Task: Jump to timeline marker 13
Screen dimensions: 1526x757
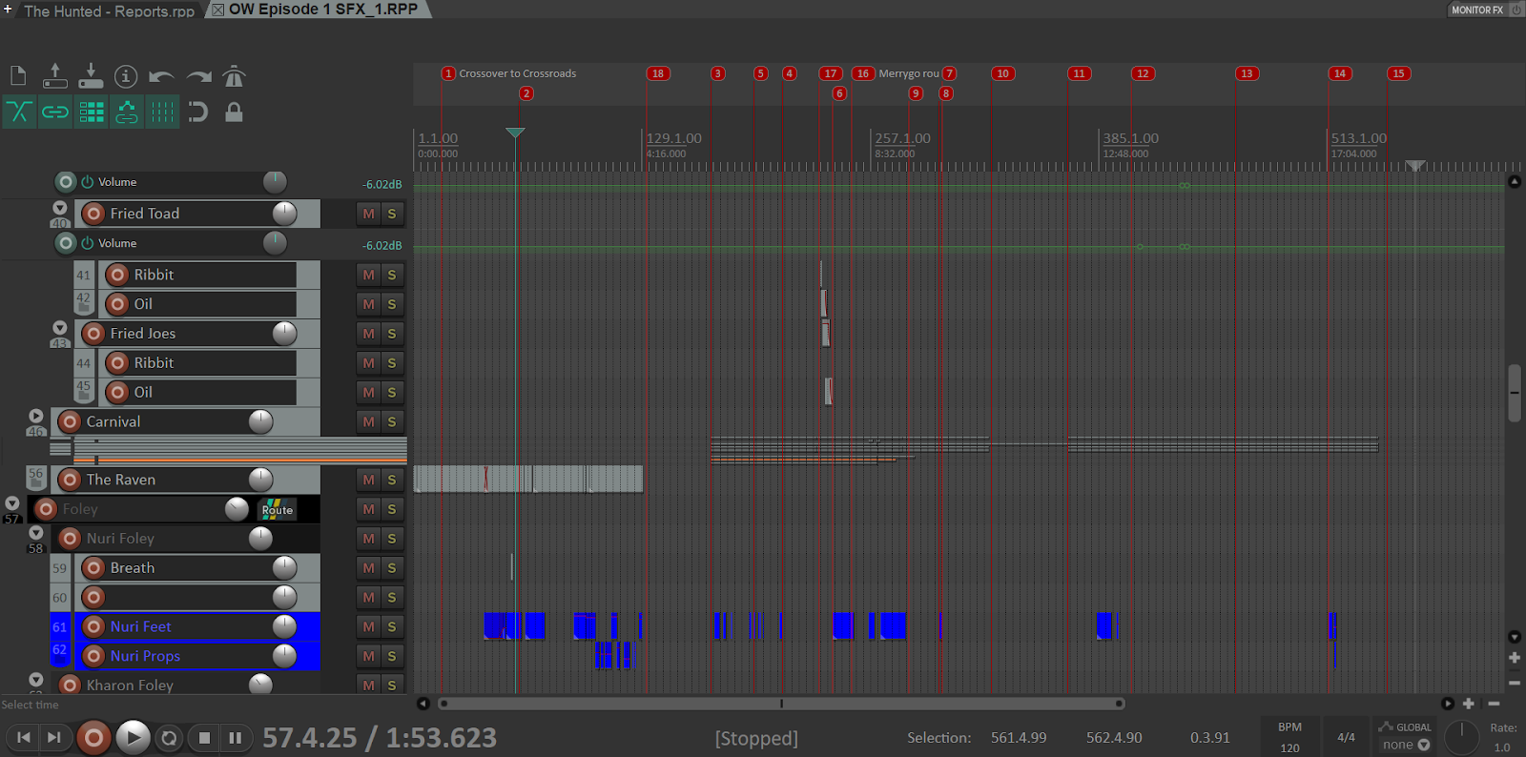Action: (x=1247, y=73)
